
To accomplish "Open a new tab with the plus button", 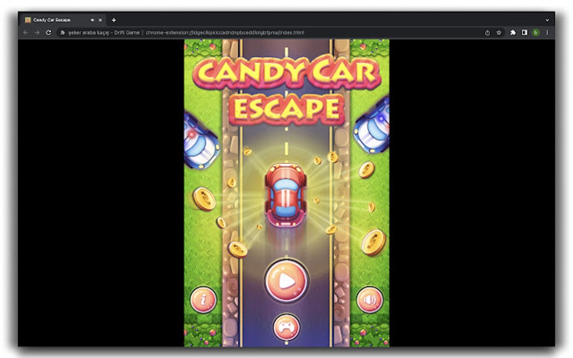I will pos(113,20).
